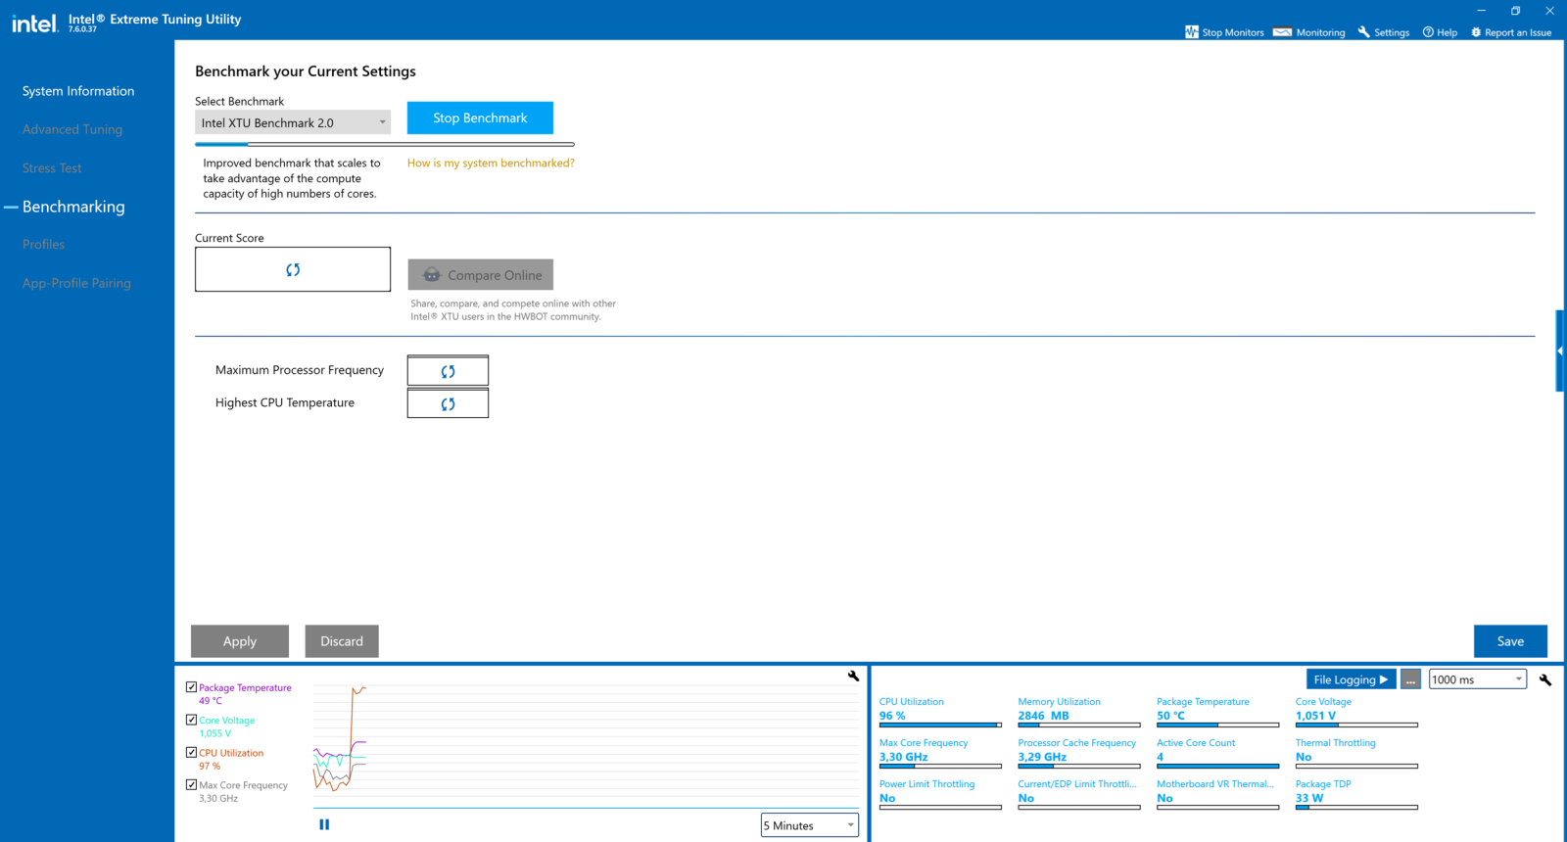This screenshot has width=1567, height=842.
Task: Click Max Core Frequency 3,30 GHz monitor value
Action: [x=903, y=757]
